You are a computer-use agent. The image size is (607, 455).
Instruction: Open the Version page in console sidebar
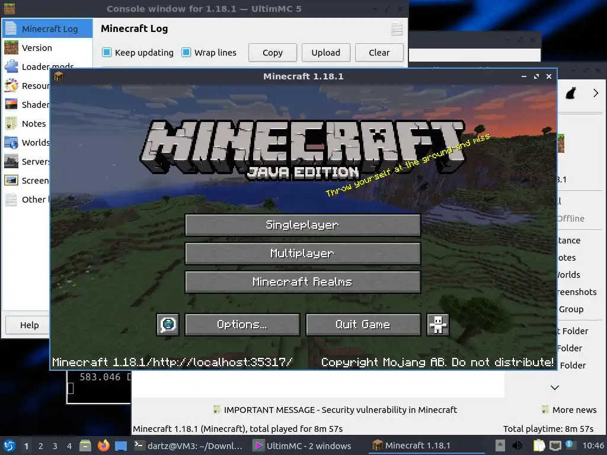tap(47, 48)
